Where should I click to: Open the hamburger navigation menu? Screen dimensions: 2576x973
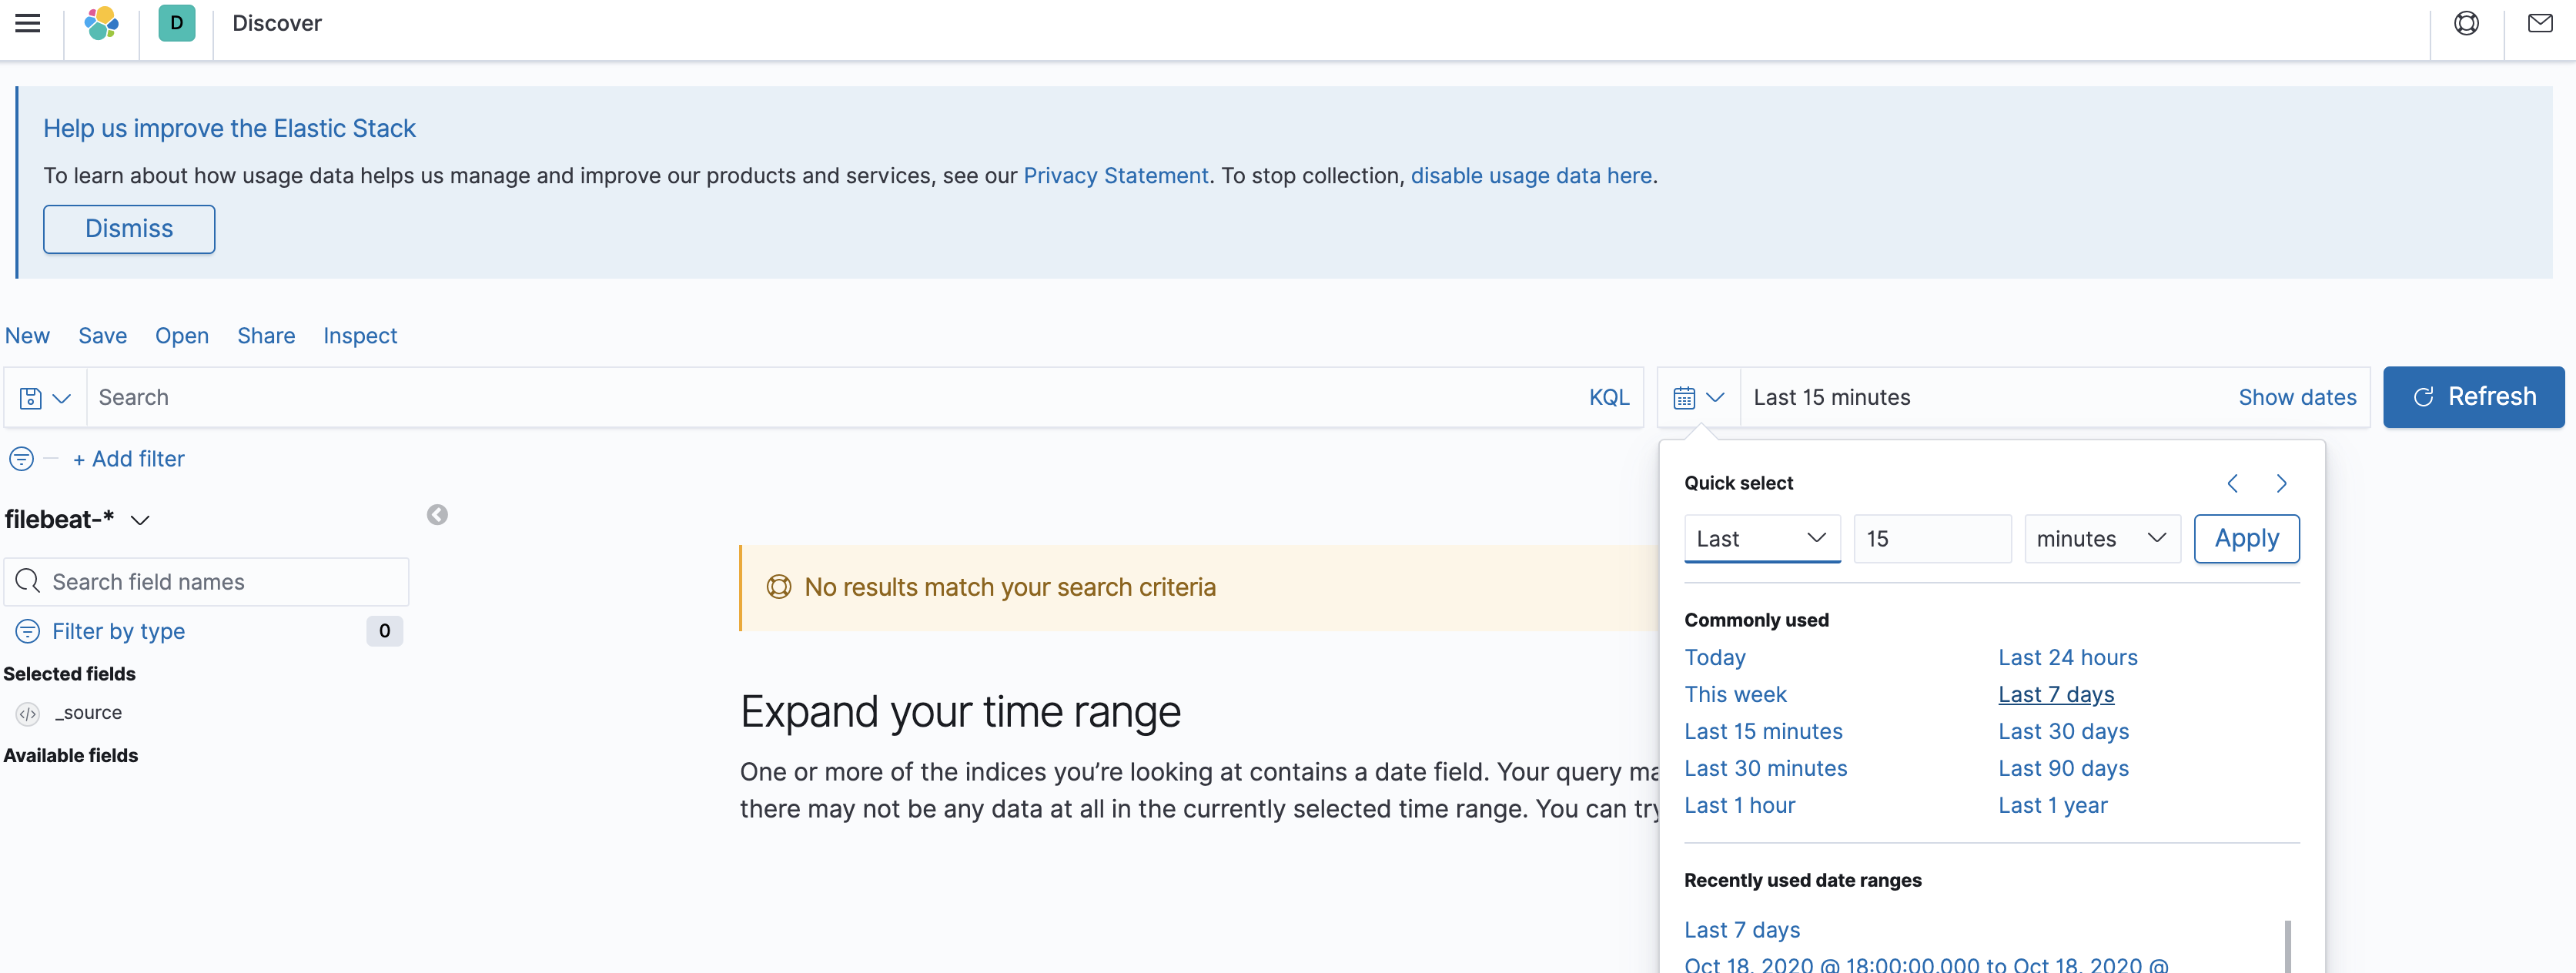coord(28,23)
